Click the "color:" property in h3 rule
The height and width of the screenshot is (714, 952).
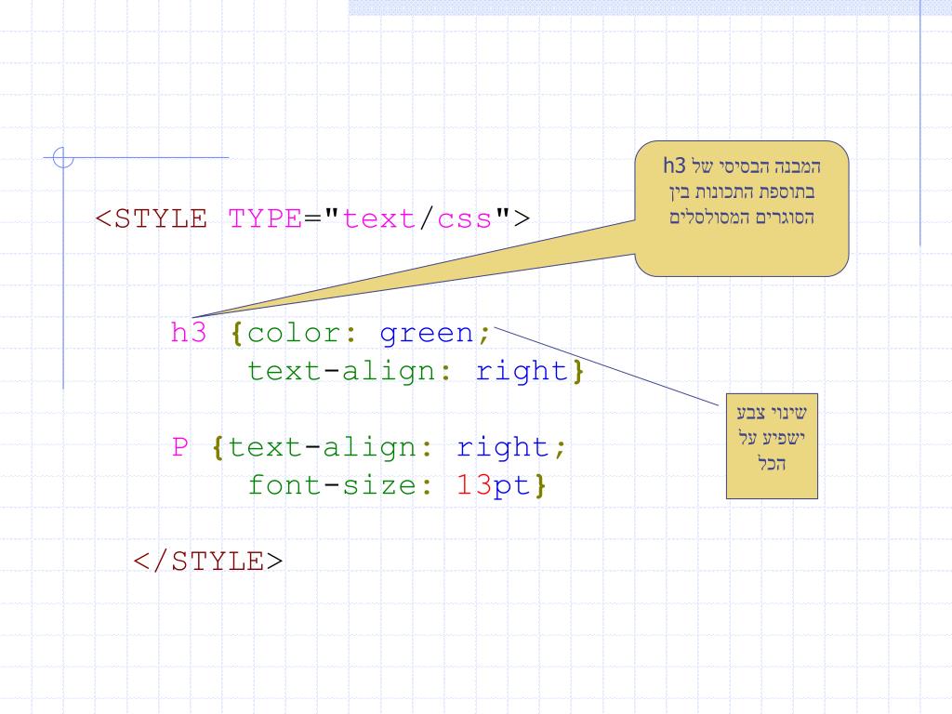click(x=302, y=333)
